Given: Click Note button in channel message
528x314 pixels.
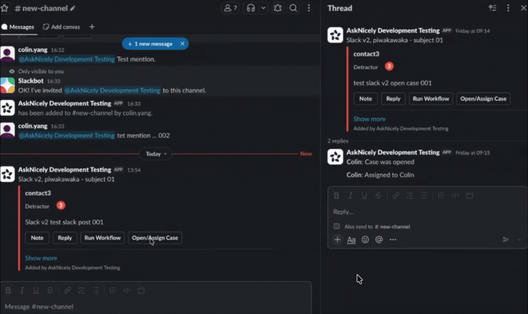Looking at the screenshot, I should (x=37, y=237).
